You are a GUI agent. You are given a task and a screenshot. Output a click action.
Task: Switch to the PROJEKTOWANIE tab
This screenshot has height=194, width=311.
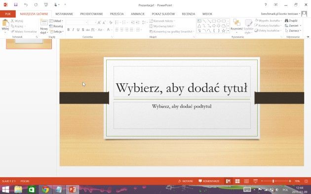[x=91, y=14]
